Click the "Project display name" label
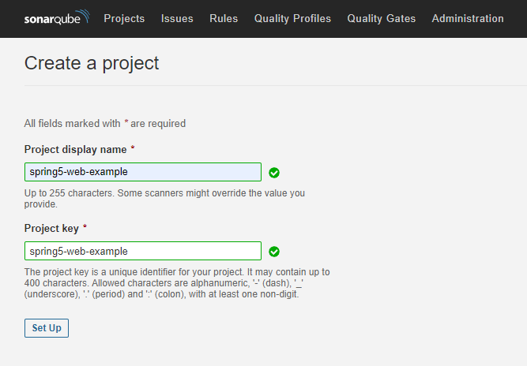 click(x=75, y=149)
